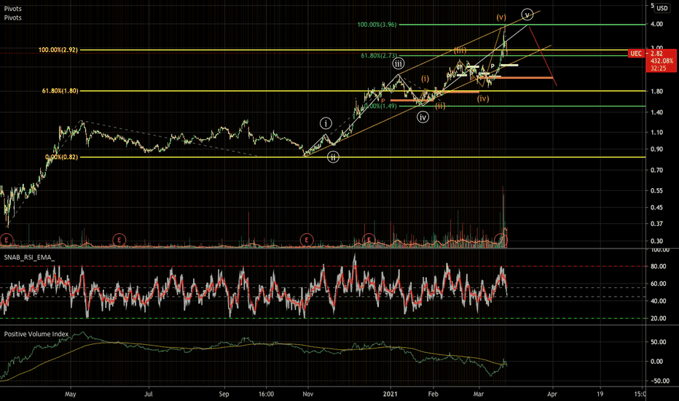Select orange sub-wave (iii) label
Image resolution: width=679 pixels, height=401 pixels.
pyautogui.click(x=460, y=51)
